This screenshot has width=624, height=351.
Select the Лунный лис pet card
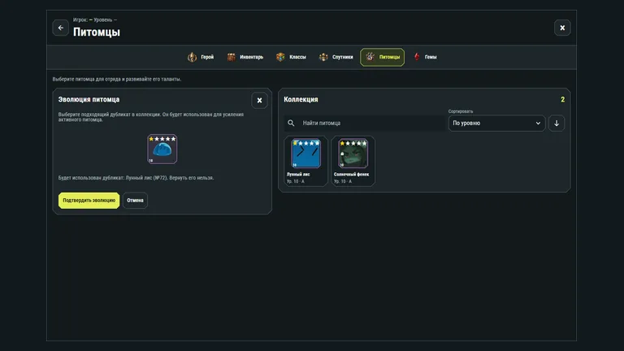pos(305,161)
